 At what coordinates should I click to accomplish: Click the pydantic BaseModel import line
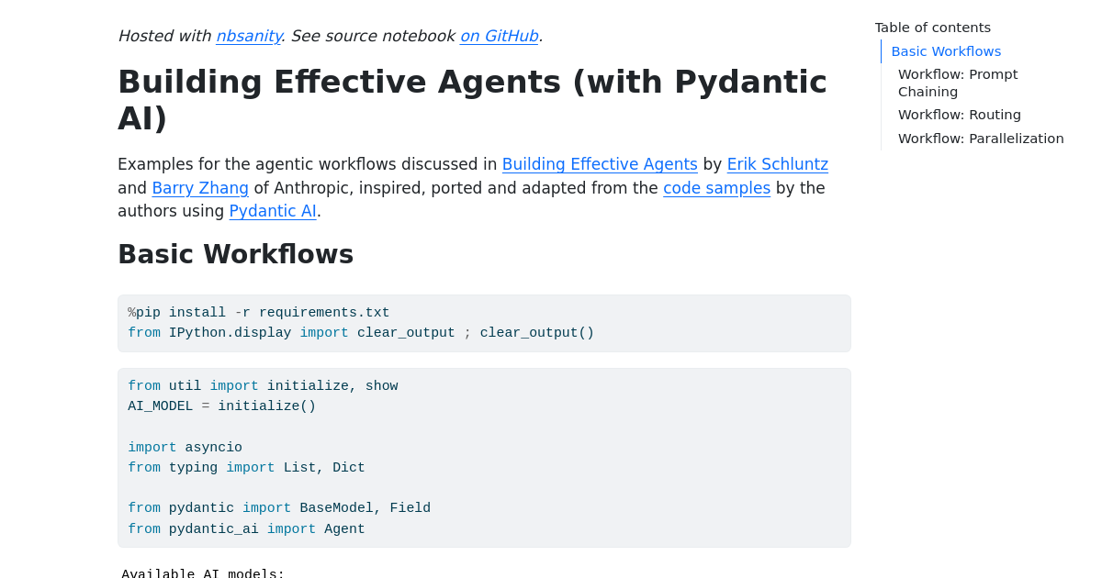[279, 508]
